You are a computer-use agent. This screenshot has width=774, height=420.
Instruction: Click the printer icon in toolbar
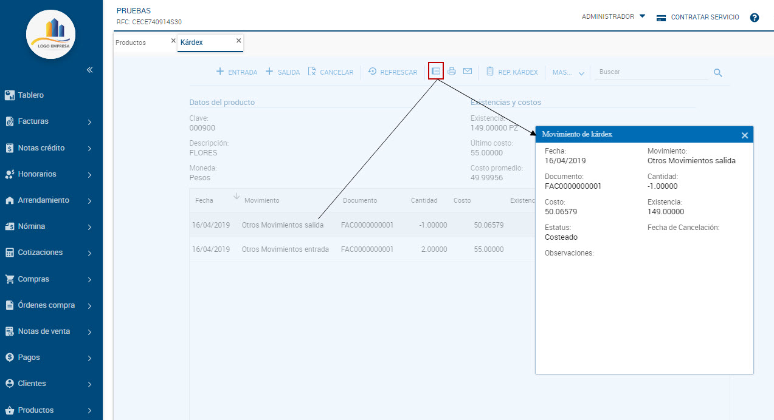pos(452,72)
